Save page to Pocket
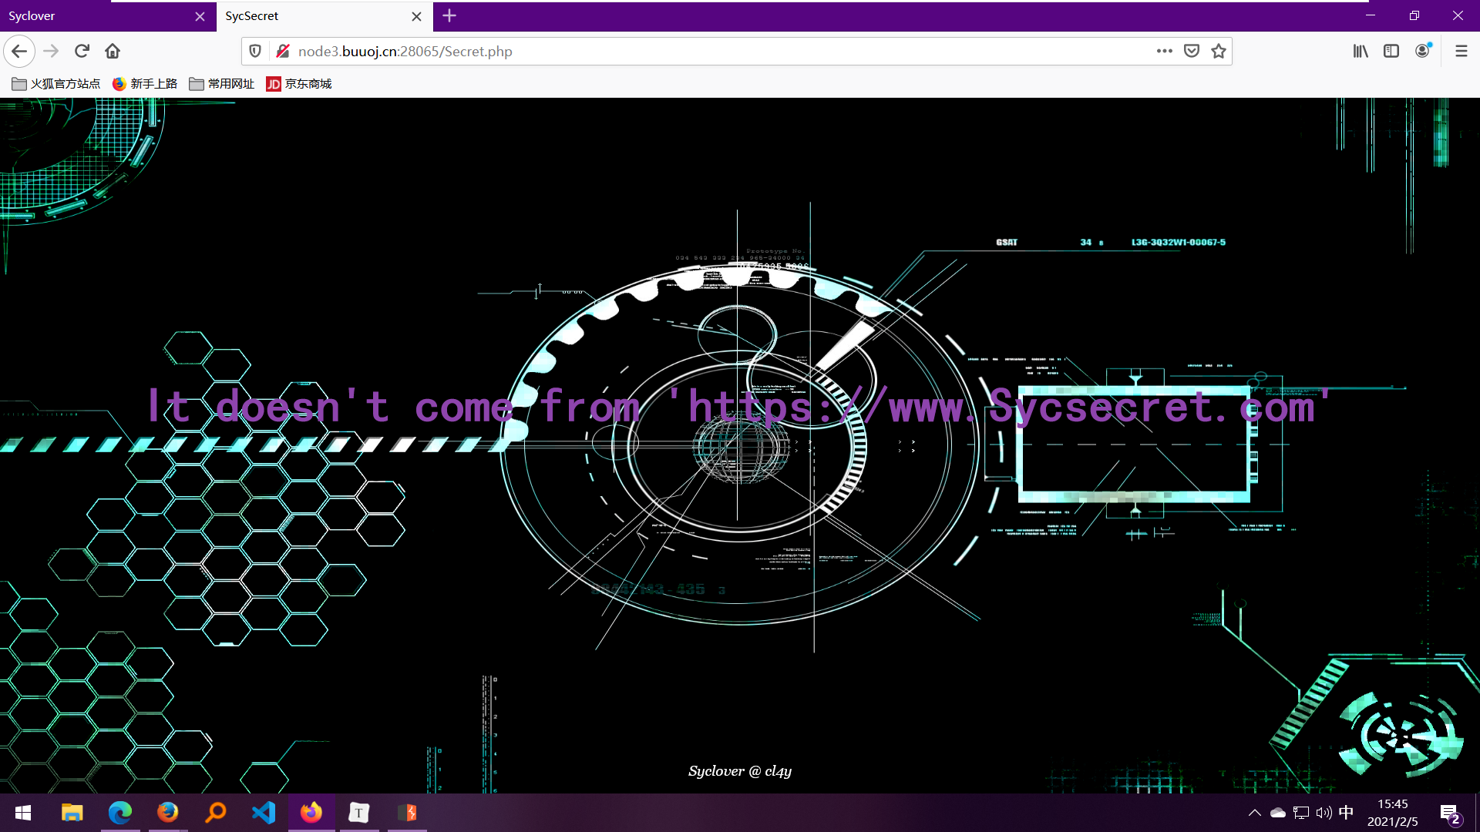1480x832 pixels. (x=1192, y=52)
